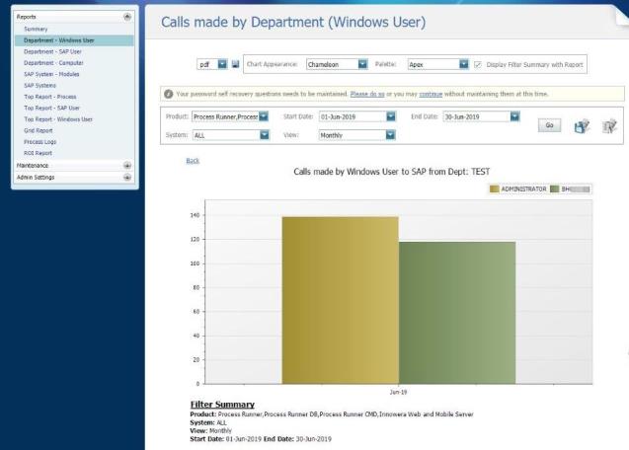Open SAP System - Modules report
Image resolution: width=629 pixels, height=450 pixels.
pos(51,74)
